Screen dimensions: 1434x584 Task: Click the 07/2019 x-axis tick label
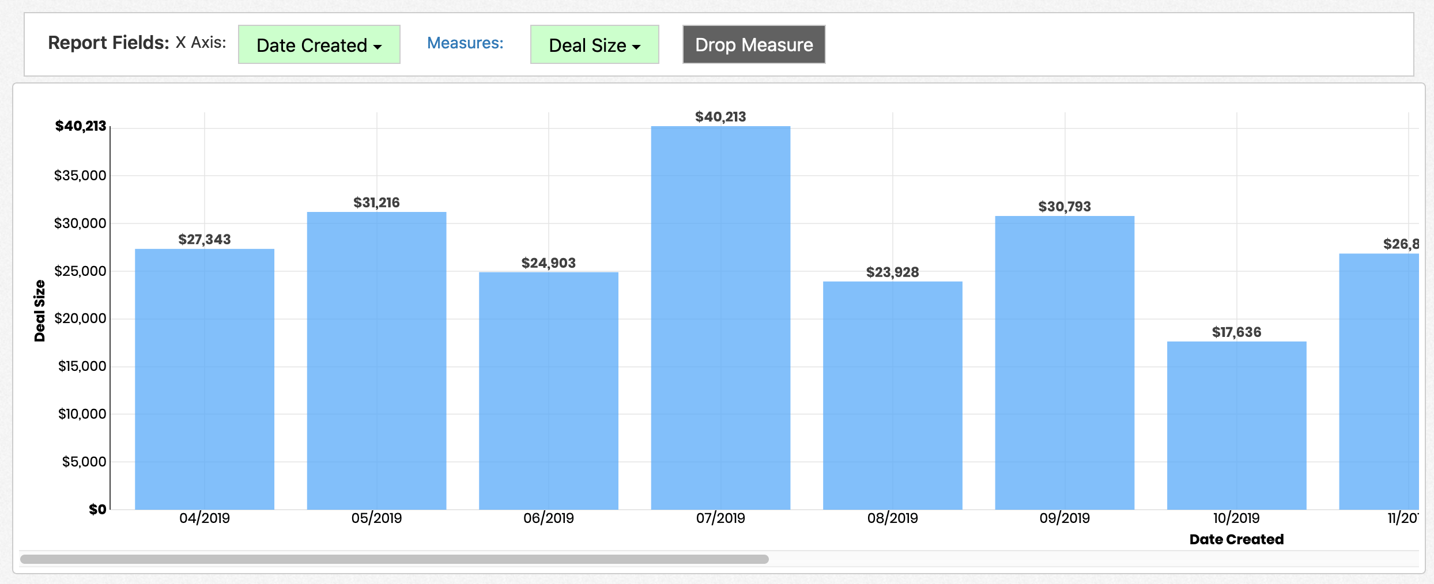(720, 518)
